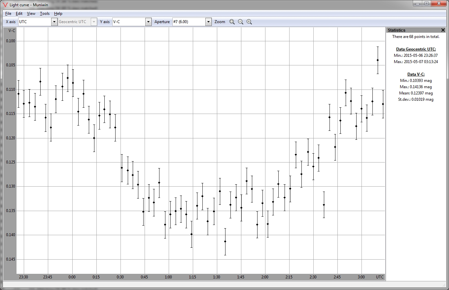
Task: Click the 3:00 tick label on time axis
Action: point(361,277)
